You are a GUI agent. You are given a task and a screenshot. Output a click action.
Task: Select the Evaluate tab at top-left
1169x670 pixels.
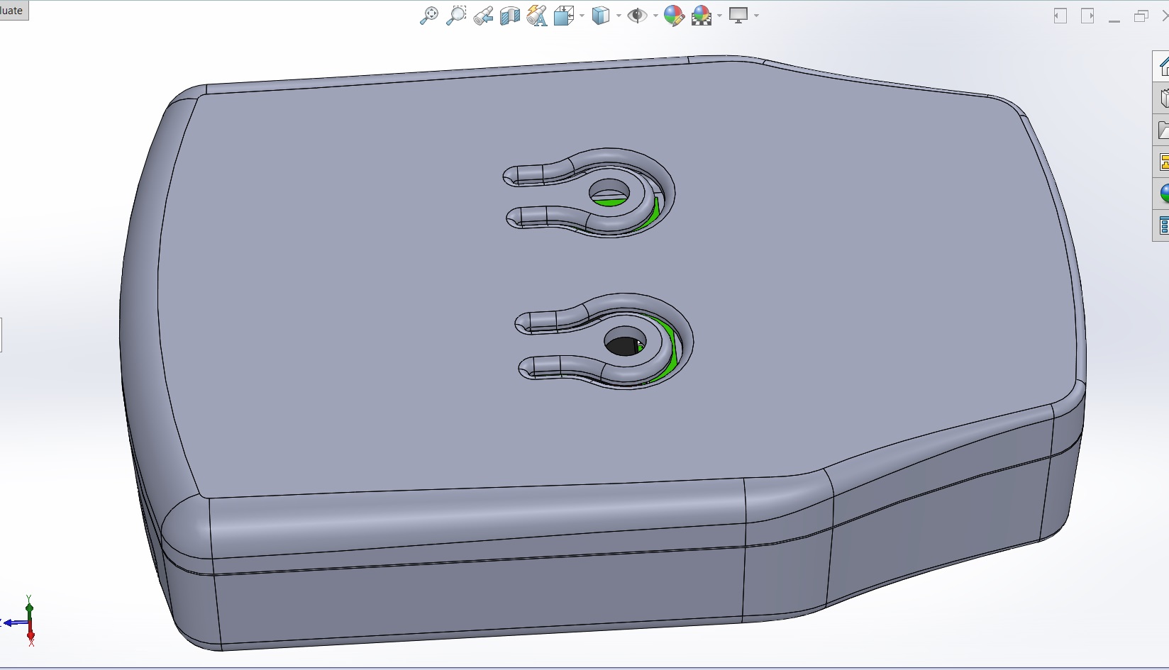click(13, 10)
